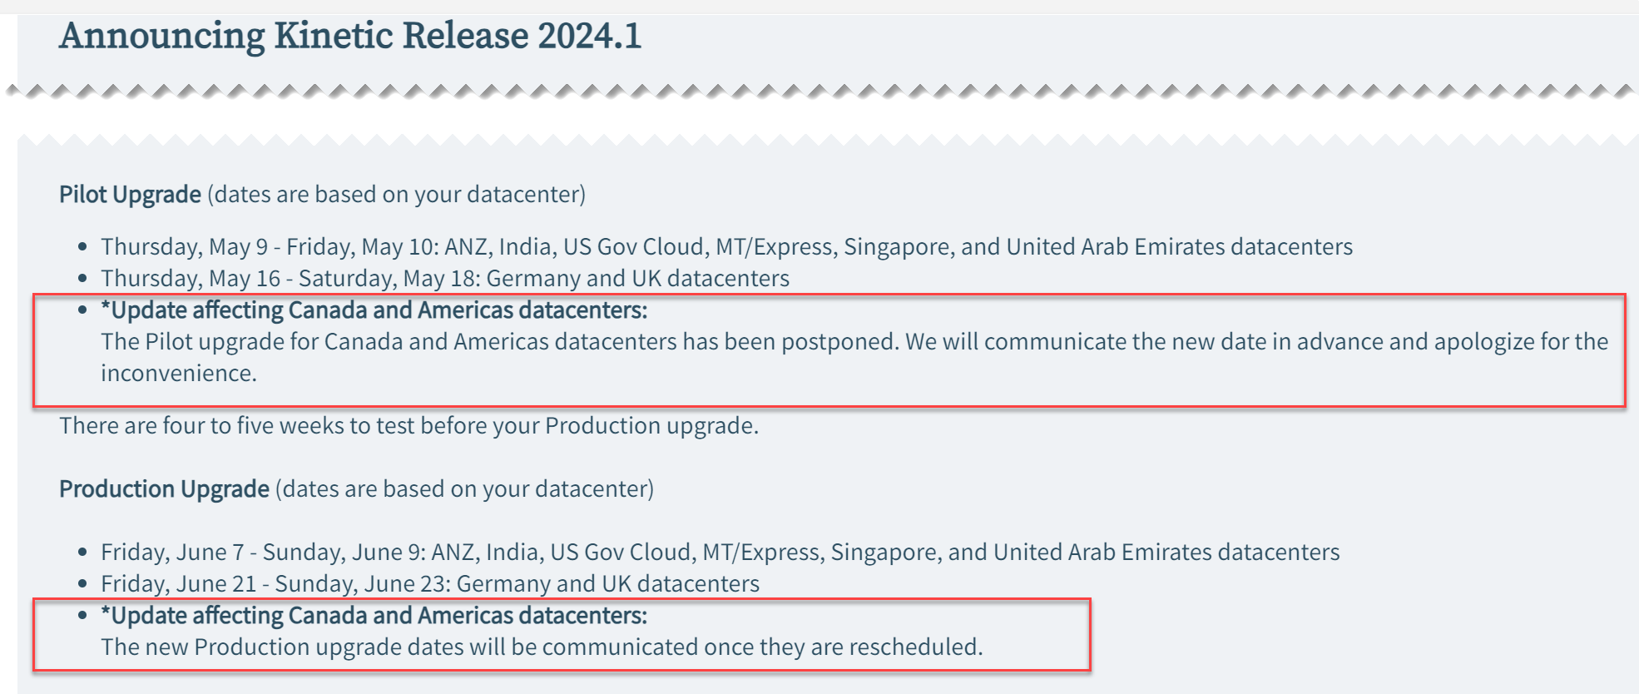The width and height of the screenshot is (1639, 694).
Task: Click the four to five weeks sentence
Action: tap(409, 426)
